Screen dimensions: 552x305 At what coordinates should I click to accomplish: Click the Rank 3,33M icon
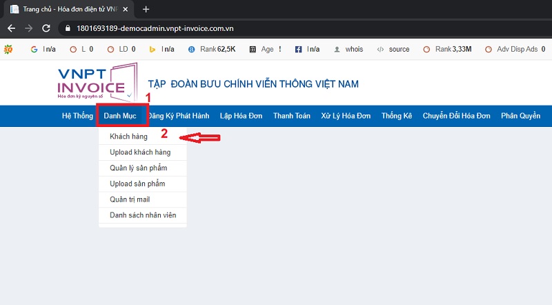coord(426,49)
